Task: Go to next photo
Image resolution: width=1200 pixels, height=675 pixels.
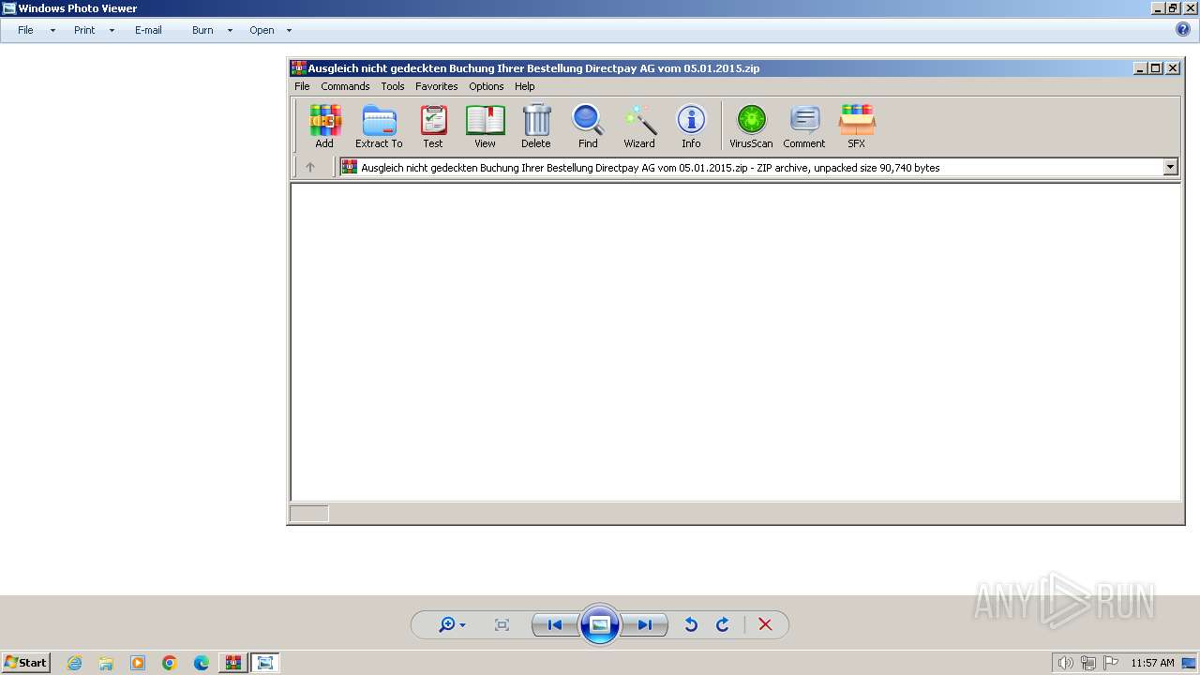Action: click(645, 625)
